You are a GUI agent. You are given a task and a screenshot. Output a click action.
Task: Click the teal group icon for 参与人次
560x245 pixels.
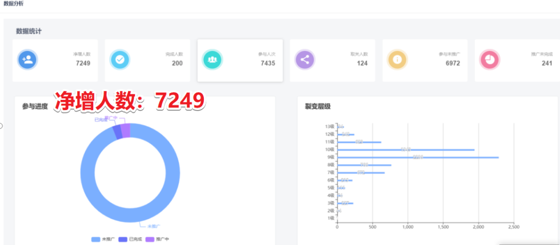coord(213,59)
